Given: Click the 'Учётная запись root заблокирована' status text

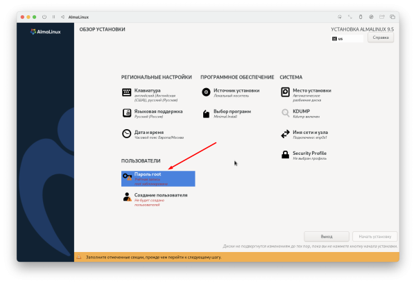Looking at the screenshot, I should tap(150, 181).
